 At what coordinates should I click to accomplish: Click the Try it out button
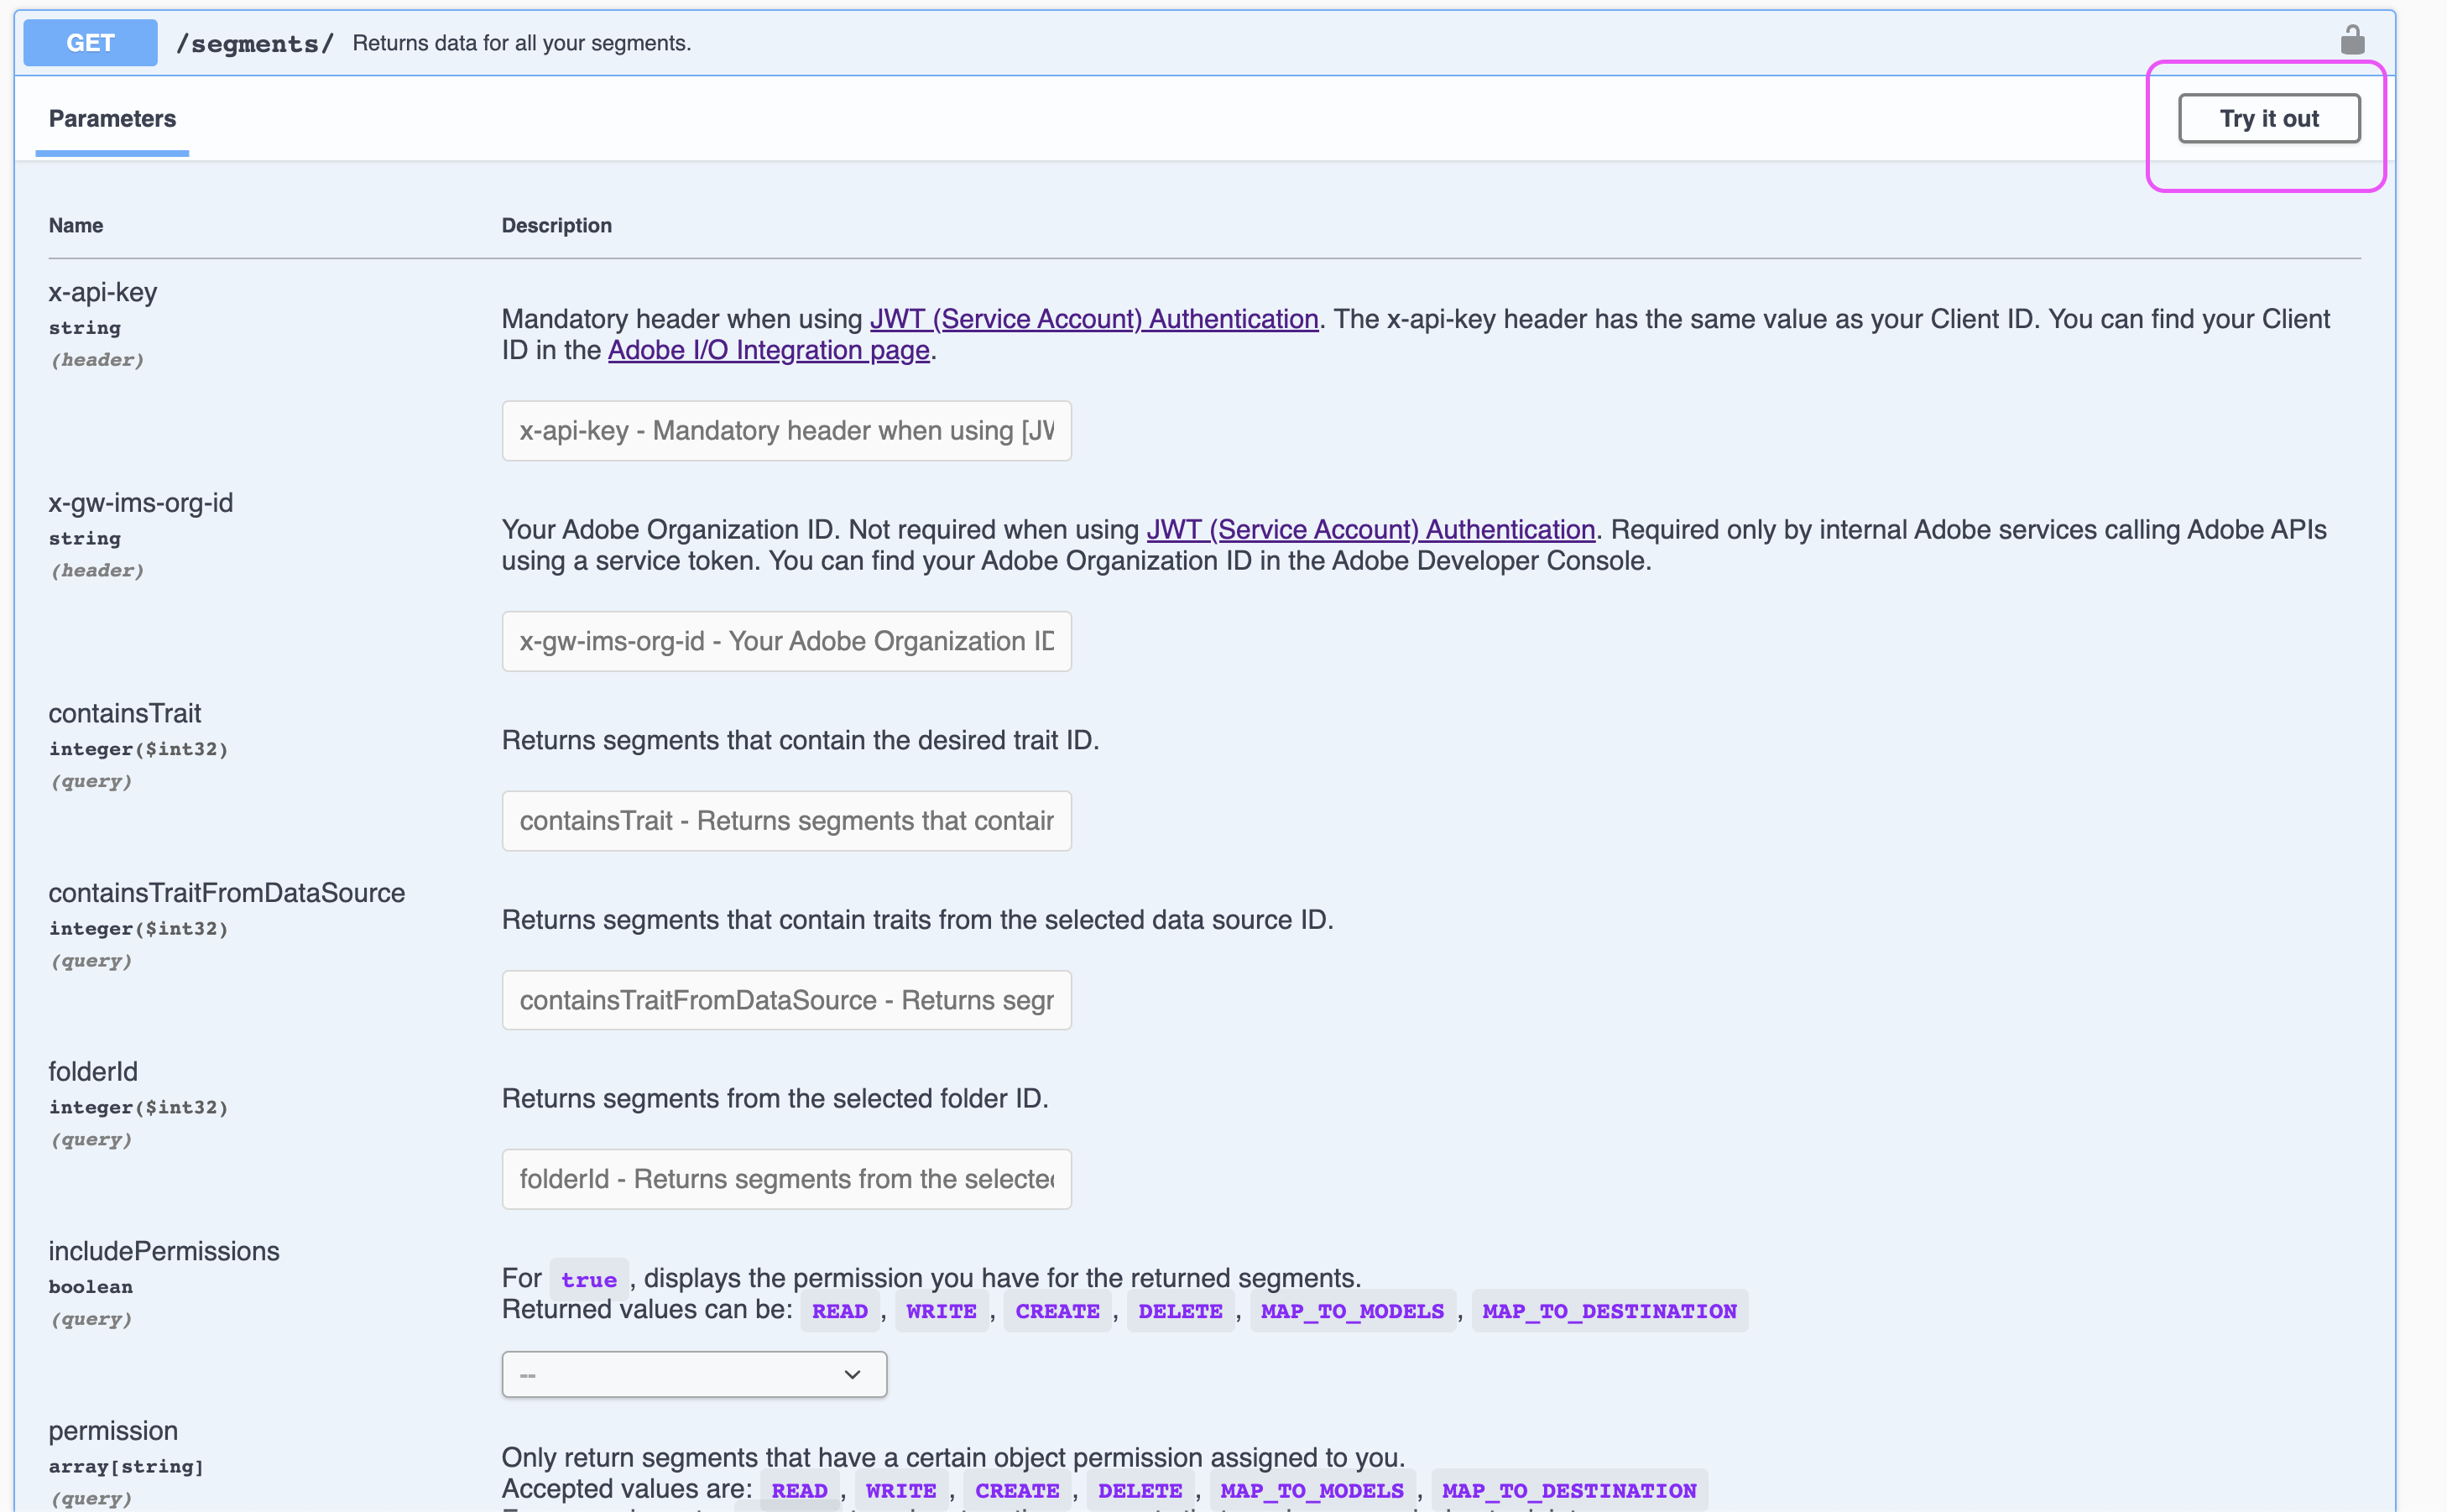(x=2268, y=119)
